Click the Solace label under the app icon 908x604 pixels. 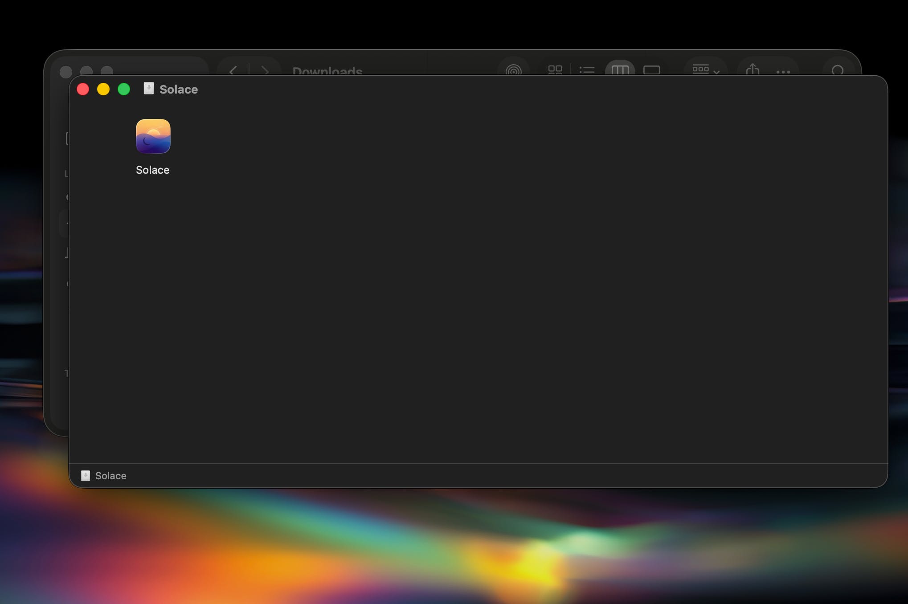tap(152, 170)
